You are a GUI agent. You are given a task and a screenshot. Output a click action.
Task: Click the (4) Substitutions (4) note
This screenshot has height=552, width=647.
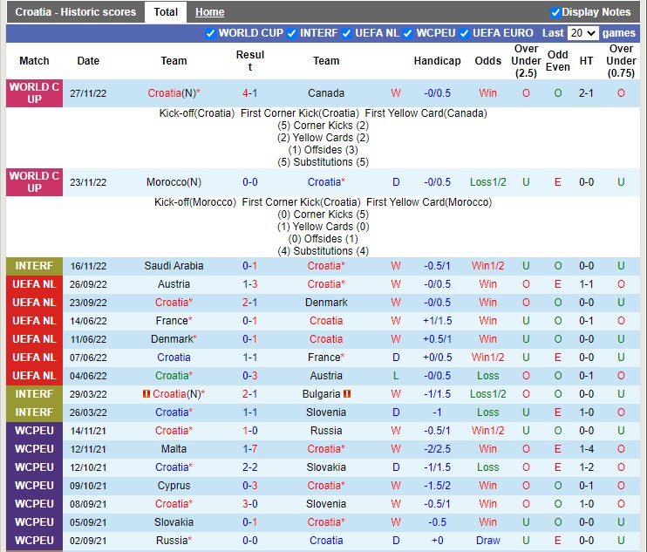[x=323, y=251]
